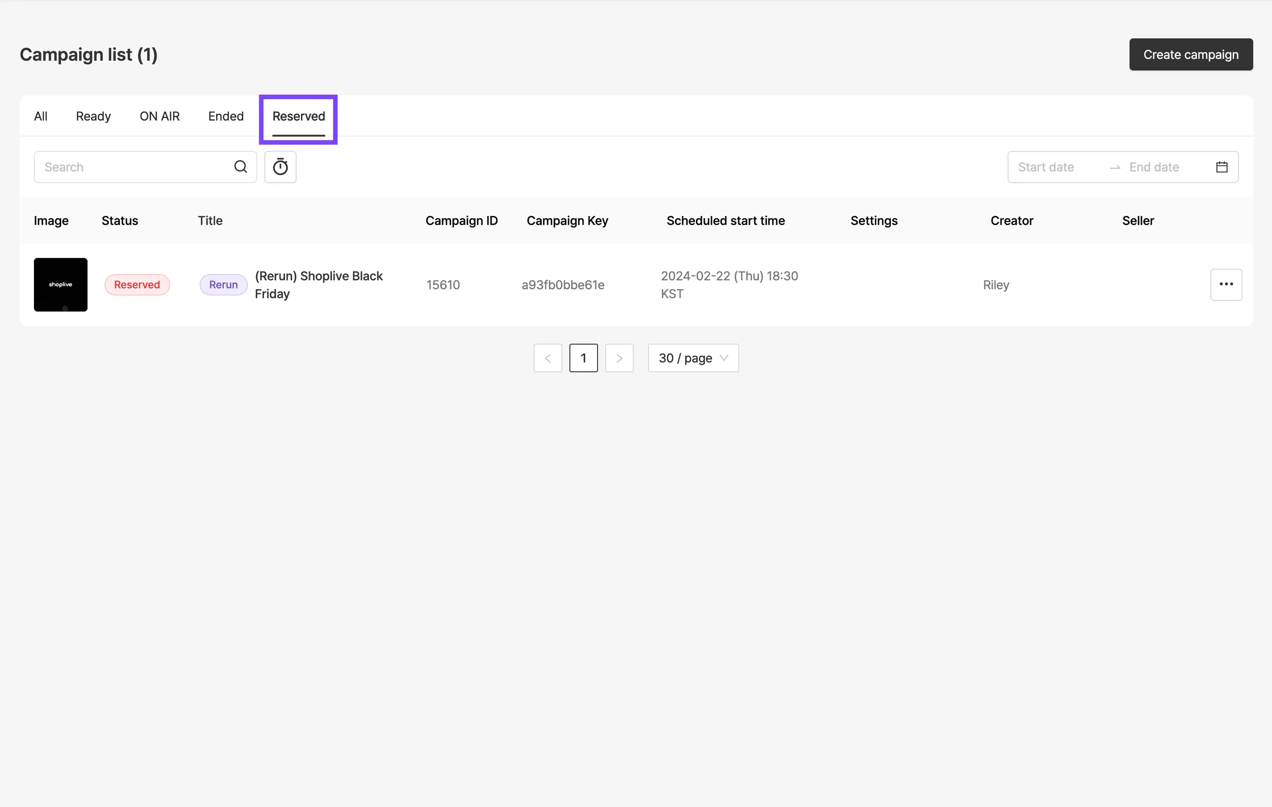The image size is (1272, 807).
Task: Click campaign key a93fb0bbe61e
Action: pos(563,285)
